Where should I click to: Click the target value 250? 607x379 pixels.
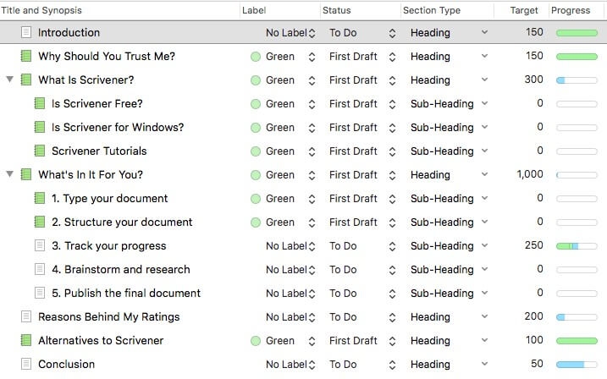pos(534,245)
